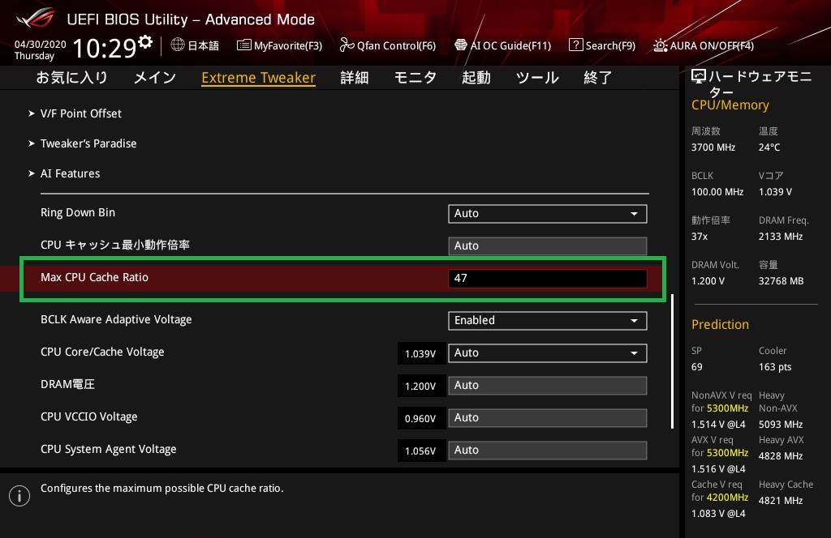Toggle AURA ON/OFF(F4)
The height and width of the screenshot is (538, 831).
(x=712, y=45)
